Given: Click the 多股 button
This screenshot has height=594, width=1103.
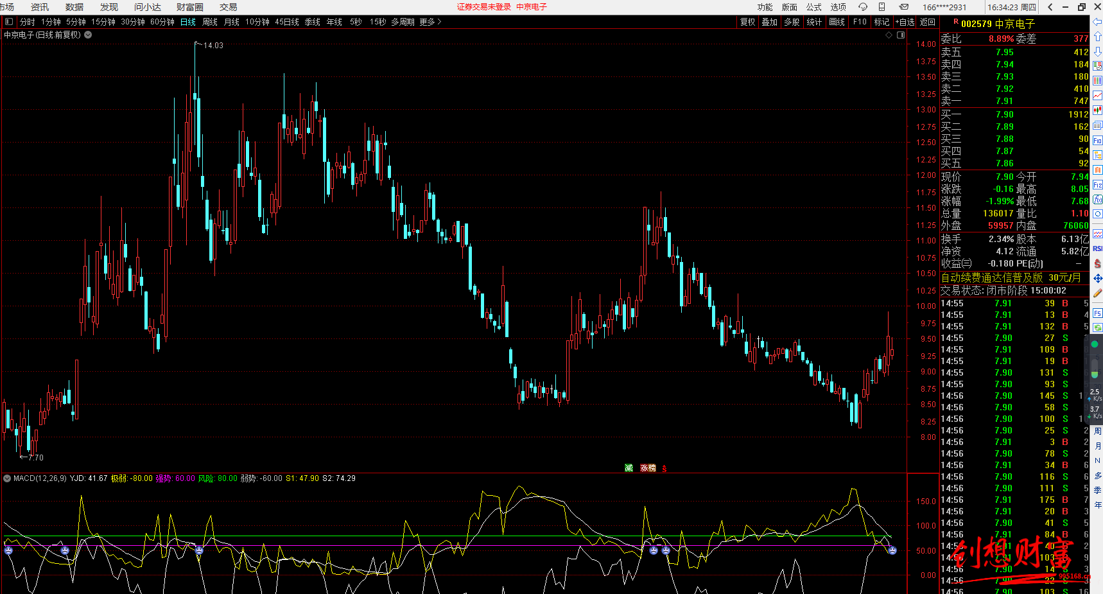Looking at the screenshot, I should pos(792,22).
